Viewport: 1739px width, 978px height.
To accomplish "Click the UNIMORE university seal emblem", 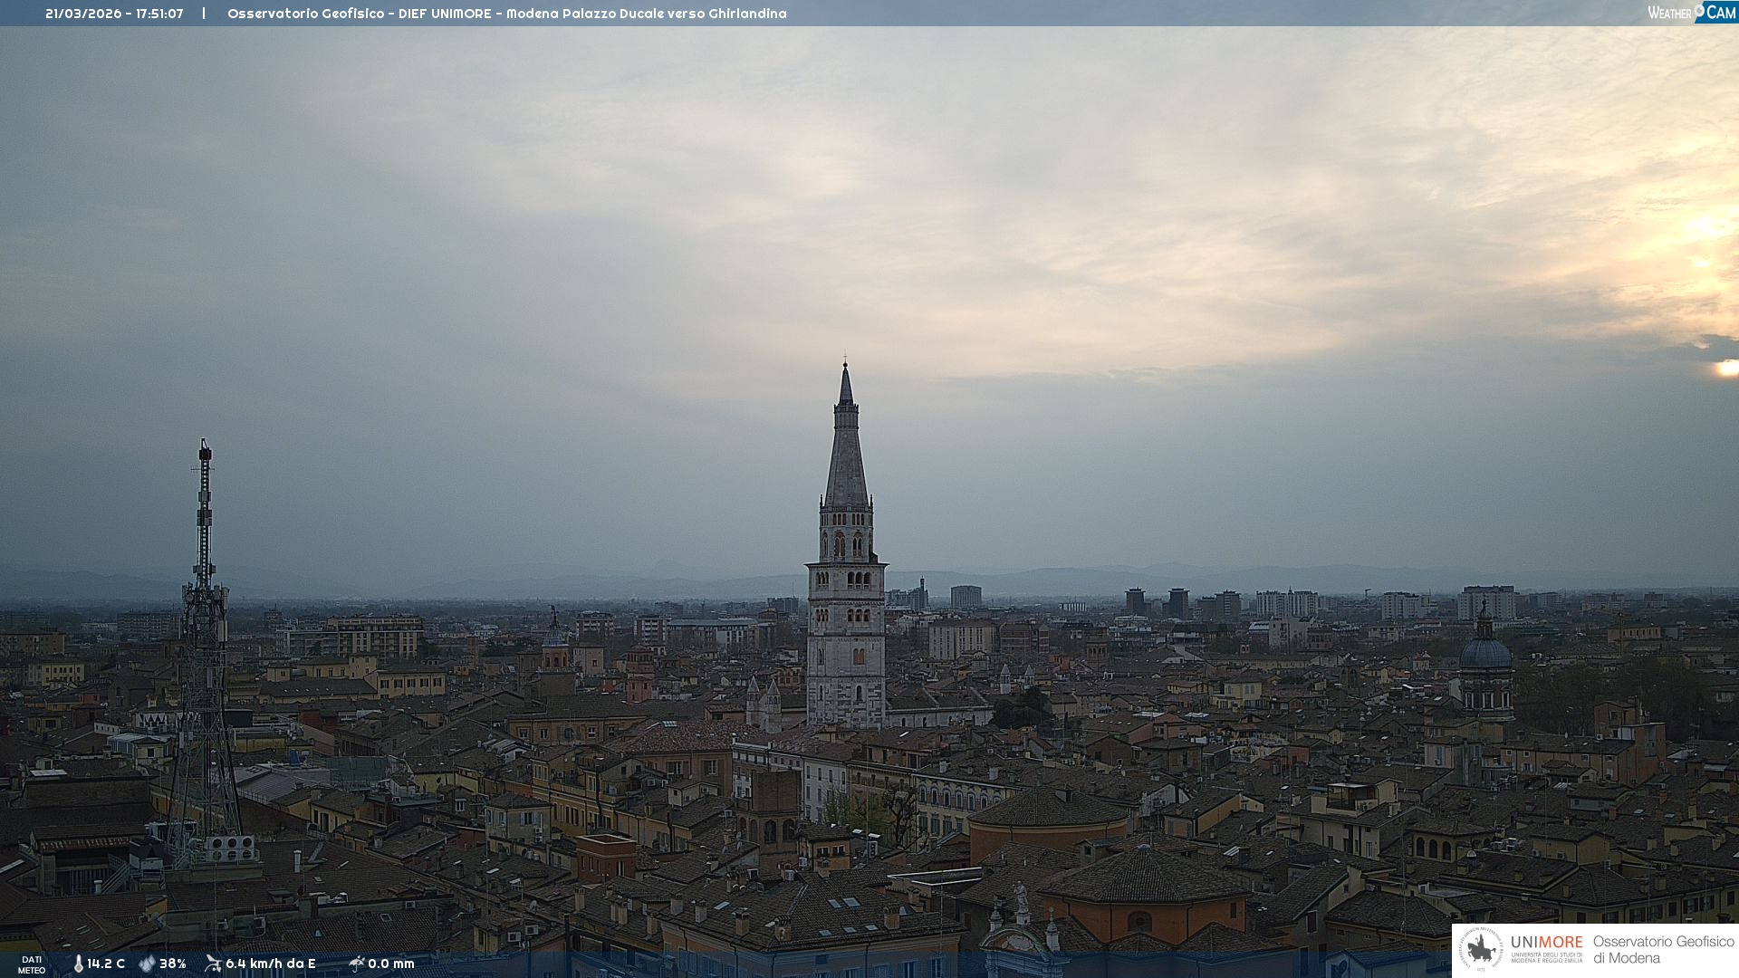I will click(x=1481, y=950).
